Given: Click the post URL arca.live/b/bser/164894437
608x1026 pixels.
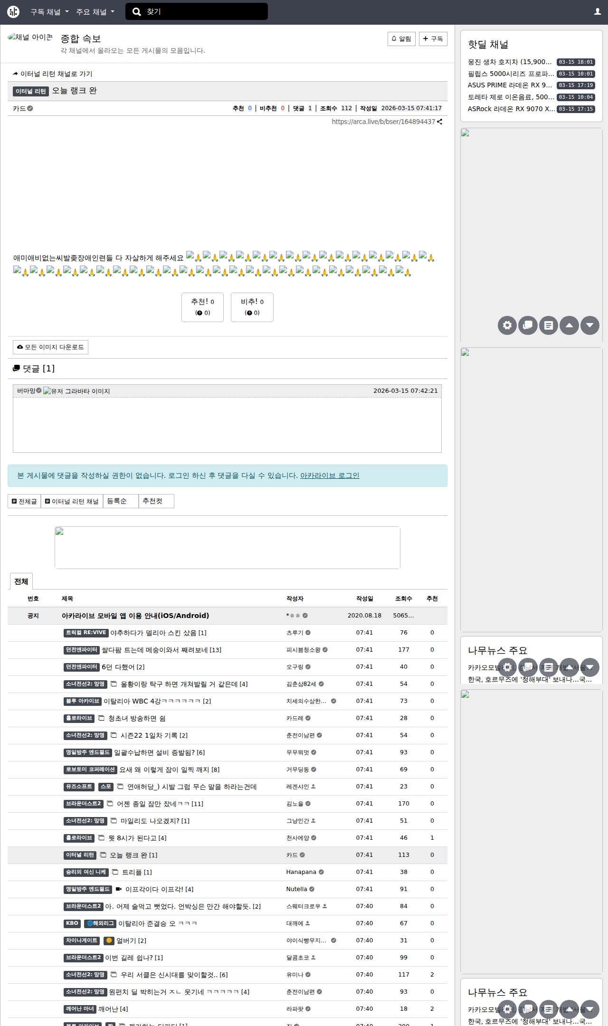Looking at the screenshot, I should 383,122.
